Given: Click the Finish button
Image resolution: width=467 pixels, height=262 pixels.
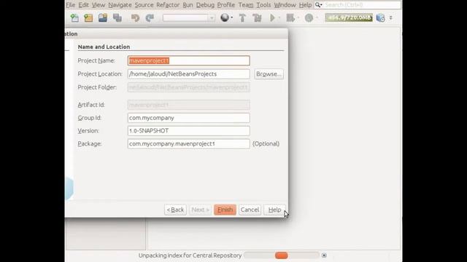Looking at the screenshot, I should pos(225,210).
